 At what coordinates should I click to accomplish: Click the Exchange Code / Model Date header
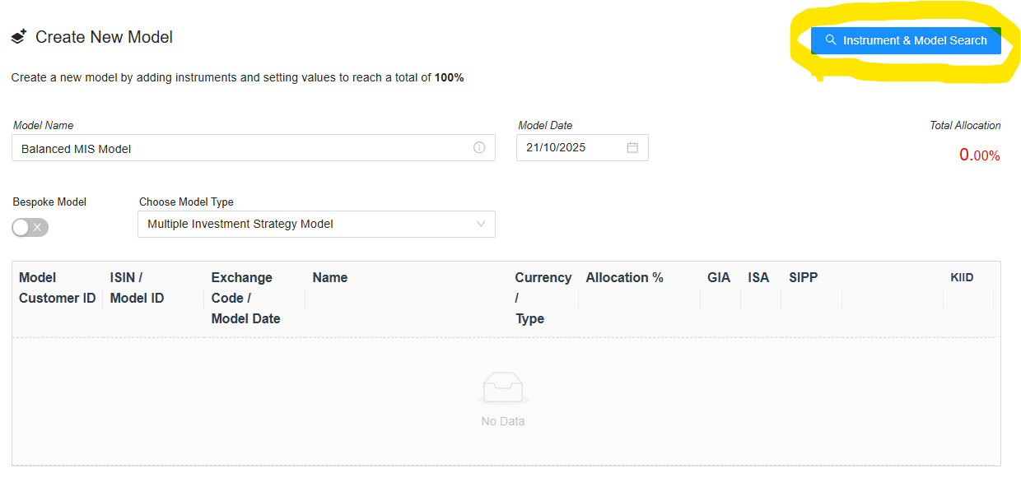pos(245,298)
